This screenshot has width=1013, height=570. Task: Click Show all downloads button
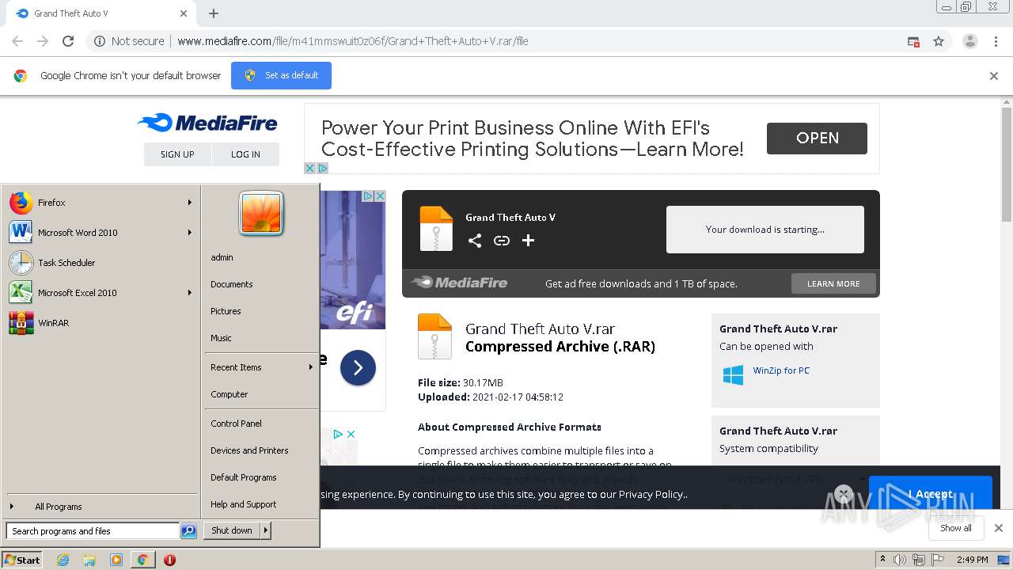(956, 528)
